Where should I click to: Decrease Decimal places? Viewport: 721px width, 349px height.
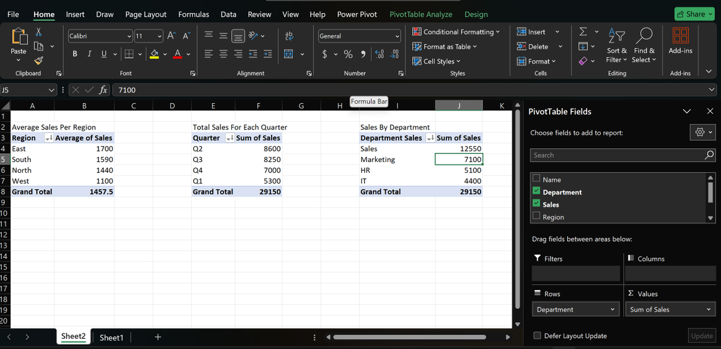395,54
